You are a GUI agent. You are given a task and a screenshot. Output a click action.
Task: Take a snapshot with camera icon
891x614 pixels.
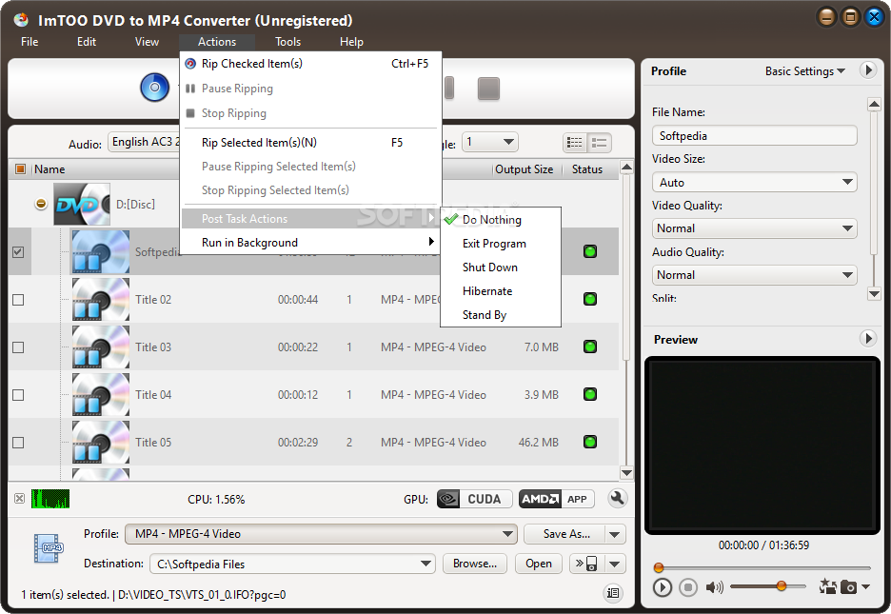point(848,586)
